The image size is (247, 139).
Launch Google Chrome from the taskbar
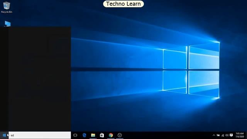pos(111,135)
